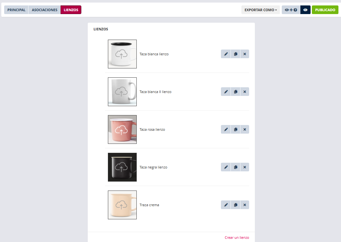Image resolution: width=341 pixels, height=242 pixels.
Task: Toggle the dark eye preview button
Action: click(305, 10)
